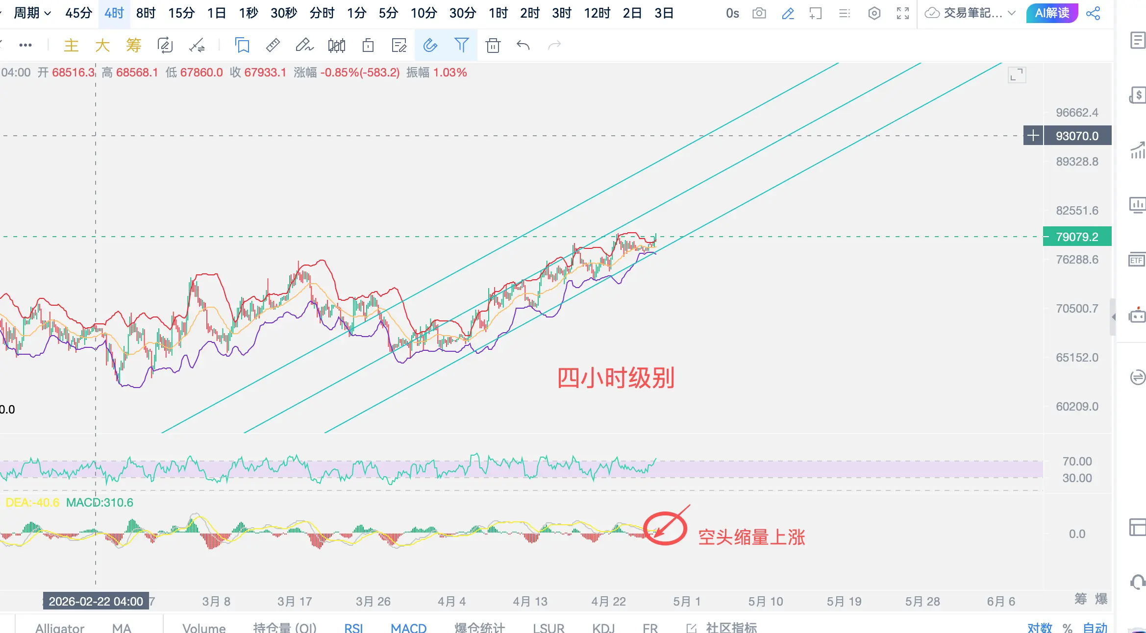Select the pencil drawing tool

coord(304,46)
